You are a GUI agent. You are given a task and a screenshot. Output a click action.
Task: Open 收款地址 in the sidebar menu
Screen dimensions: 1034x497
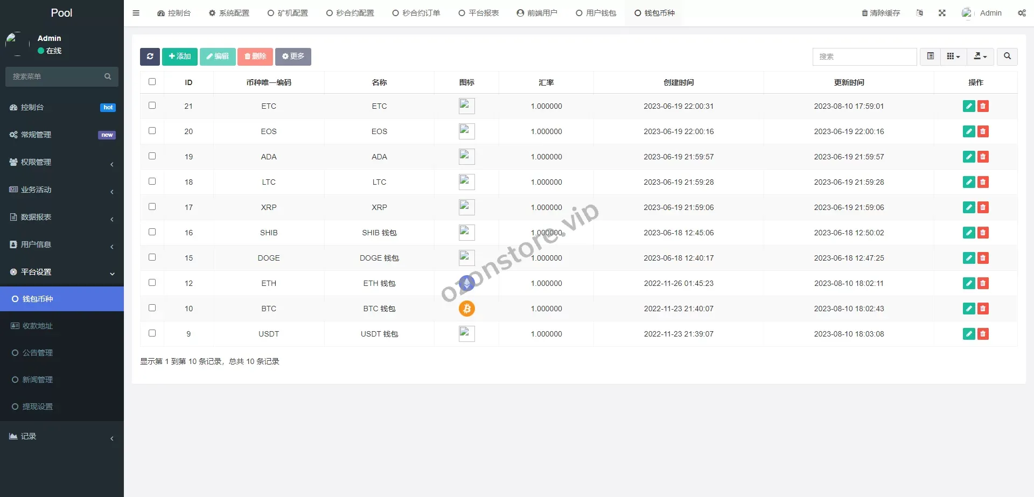pos(38,326)
